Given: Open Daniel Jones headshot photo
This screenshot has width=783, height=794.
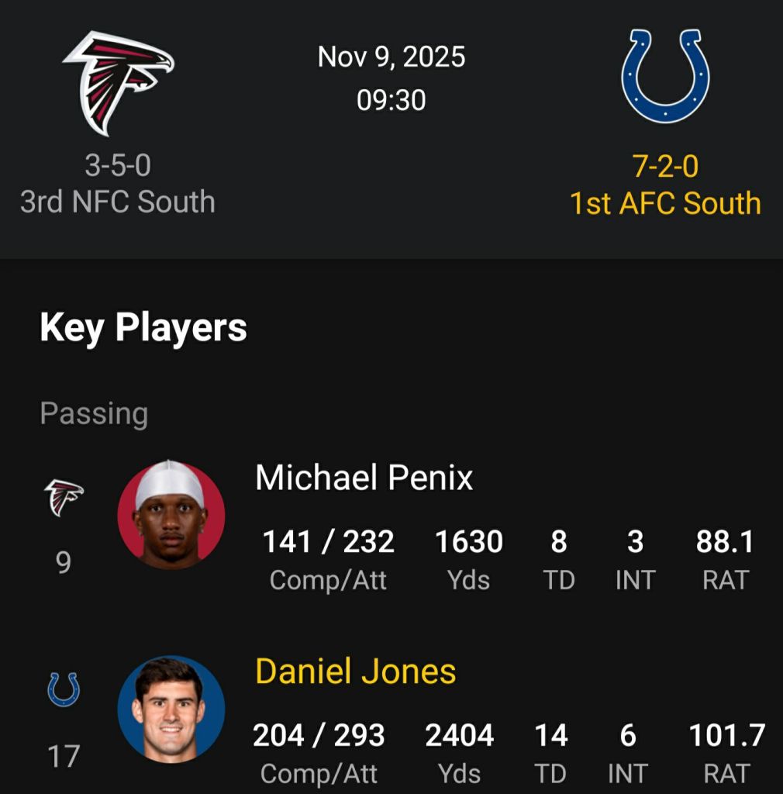Looking at the screenshot, I should tap(171, 709).
